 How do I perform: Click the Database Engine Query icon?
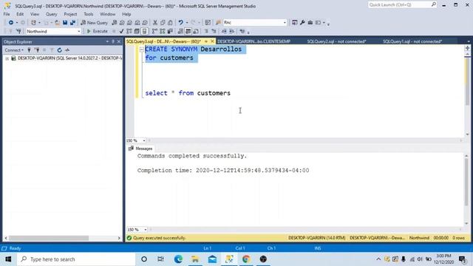pos(115,23)
